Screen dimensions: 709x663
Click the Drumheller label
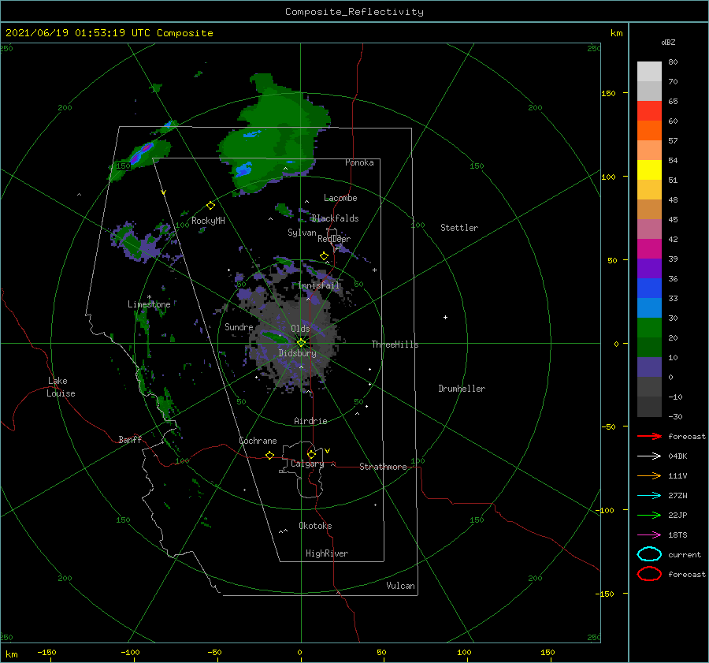(462, 389)
